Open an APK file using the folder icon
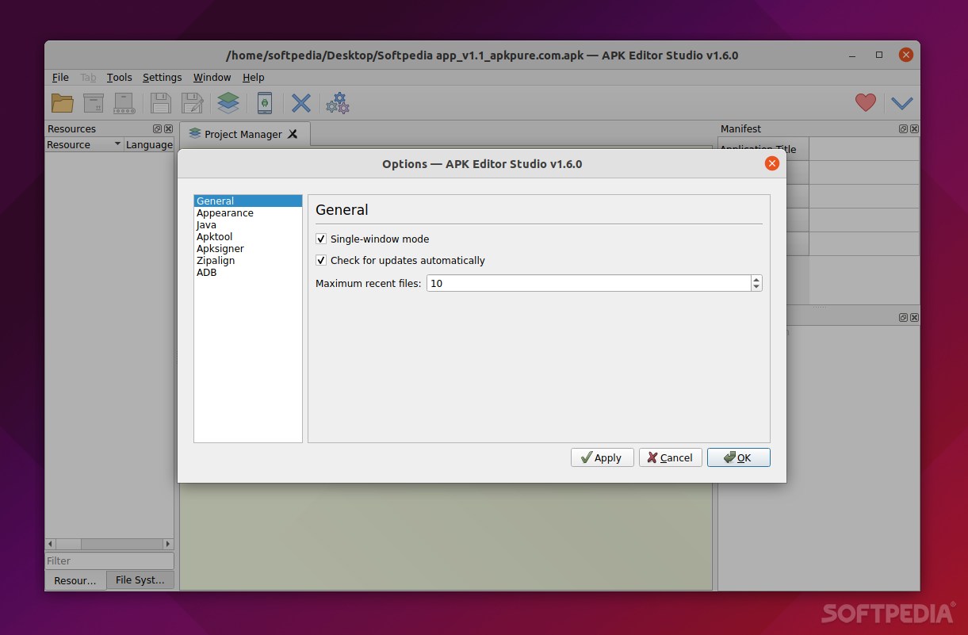Viewport: 968px width, 635px height. tap(63, 103)
